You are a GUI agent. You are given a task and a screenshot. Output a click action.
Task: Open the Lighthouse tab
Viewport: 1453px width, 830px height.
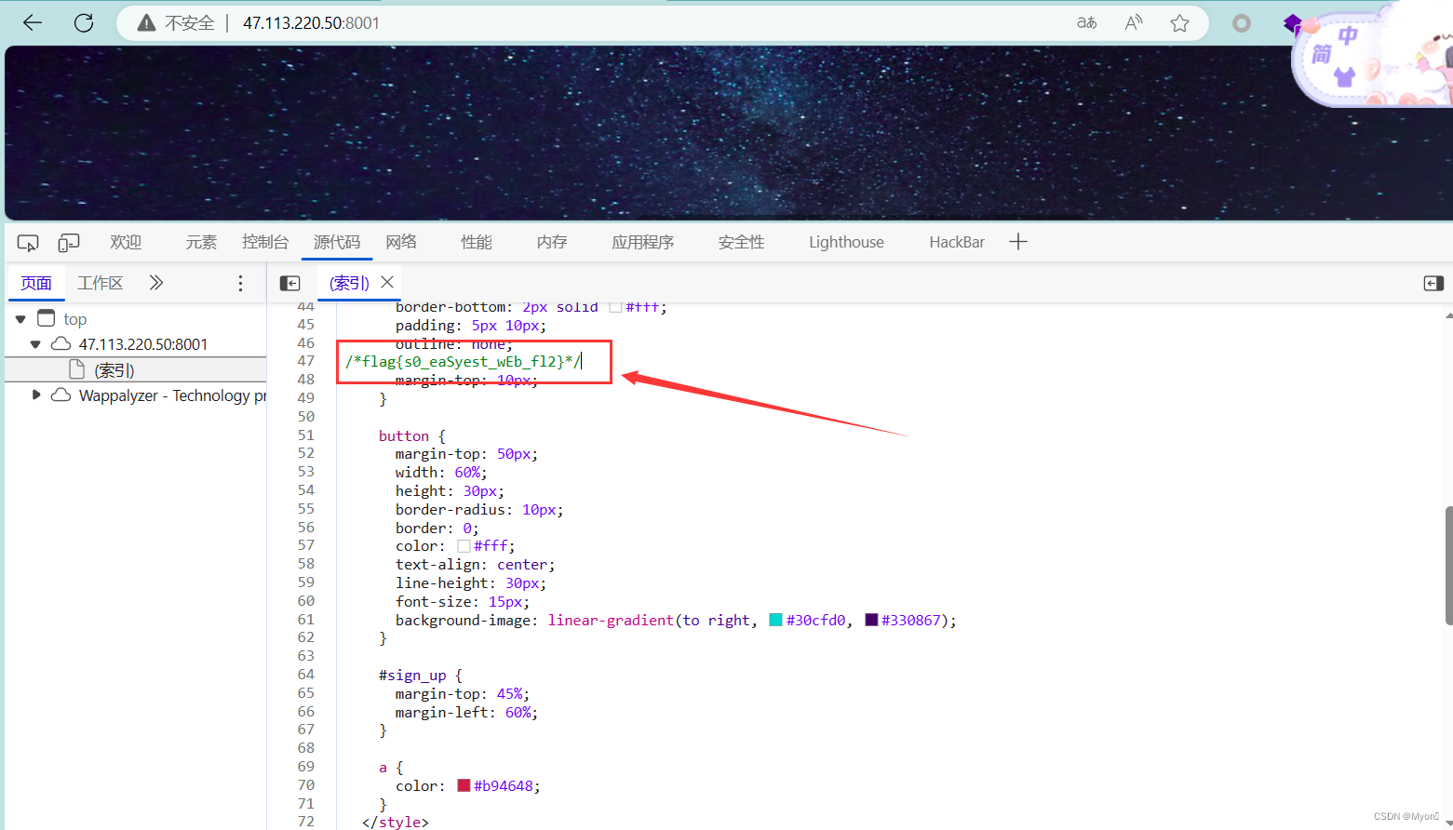[x=846, y=242]
